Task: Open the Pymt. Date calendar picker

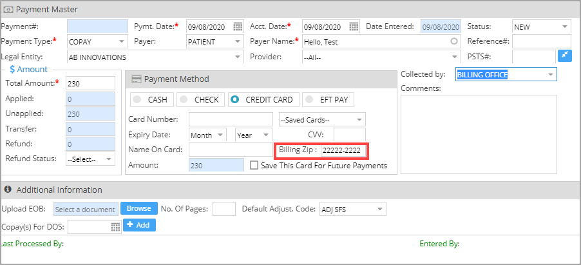Action: tap(238, 26)
